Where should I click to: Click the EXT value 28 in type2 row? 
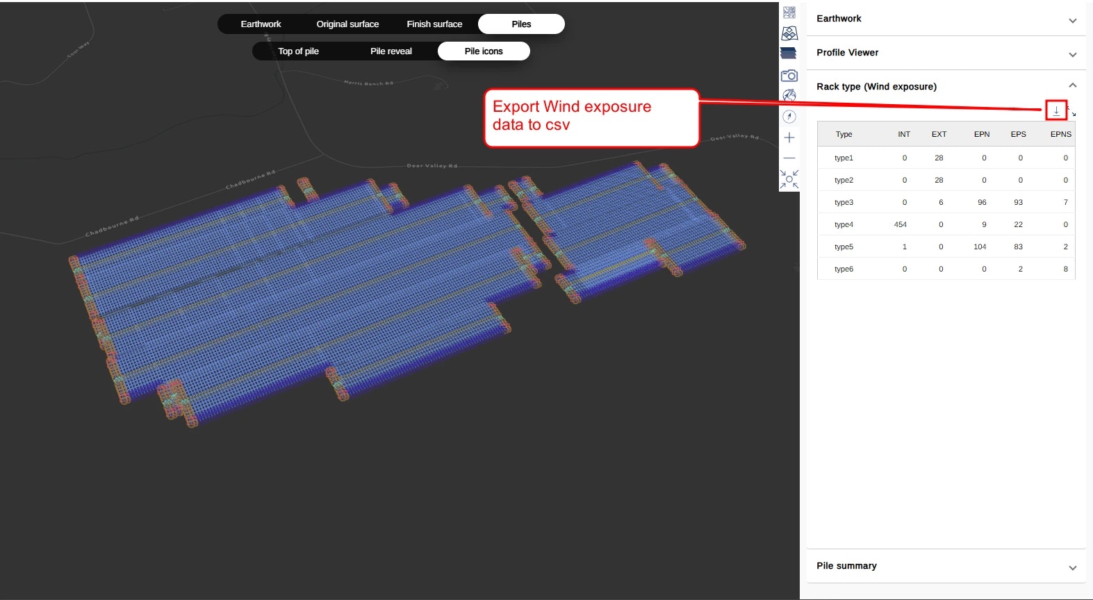(x=939, y=180)
